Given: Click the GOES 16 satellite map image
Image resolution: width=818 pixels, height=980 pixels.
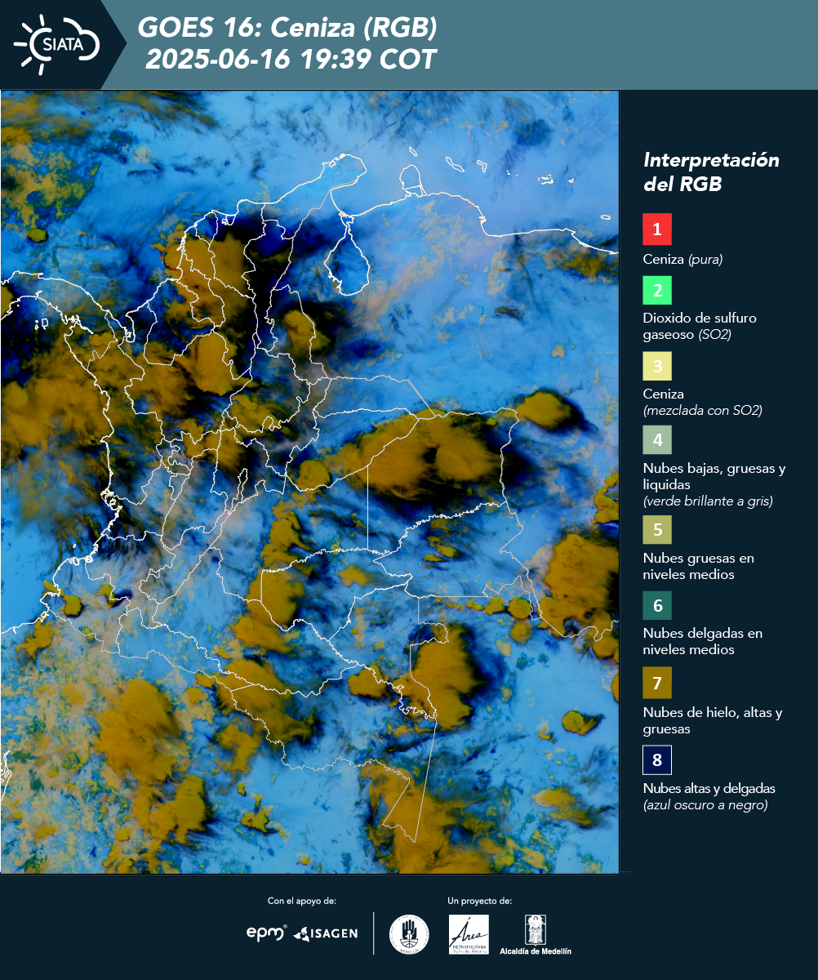Looking at the screenshot, I should (310, 482).
